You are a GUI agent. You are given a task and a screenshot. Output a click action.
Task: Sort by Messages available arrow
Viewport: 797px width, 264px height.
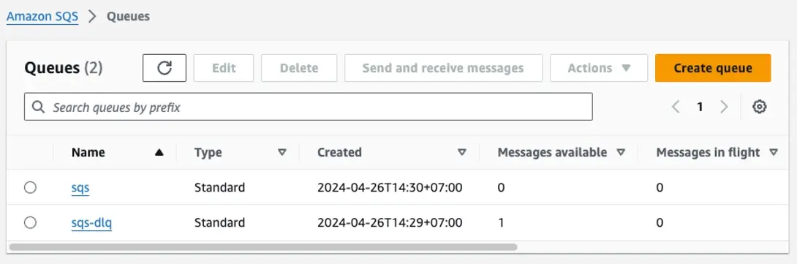(x=621, y=152)
